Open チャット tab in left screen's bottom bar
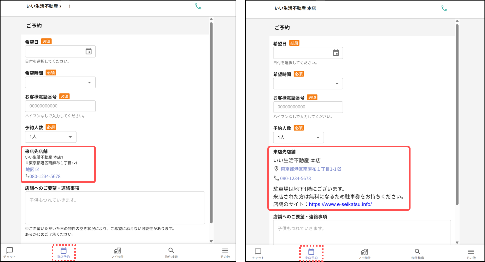The width and height of the screenshot is (485, 262). [x=10, y=253]
